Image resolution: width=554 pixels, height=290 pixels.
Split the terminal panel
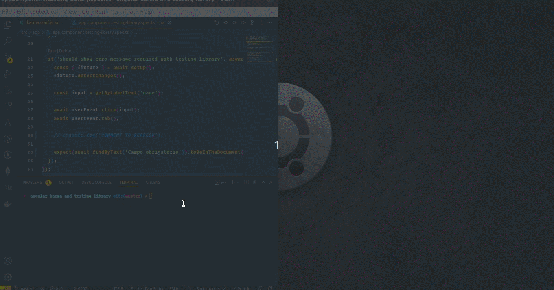246,183
